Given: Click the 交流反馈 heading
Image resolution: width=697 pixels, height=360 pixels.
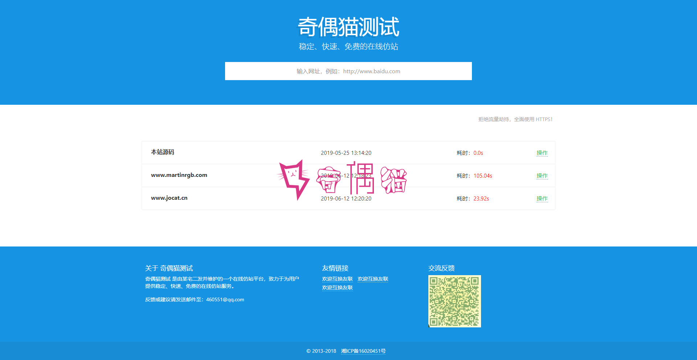Looking at the screenshot, I should click(x=441, y=268).
